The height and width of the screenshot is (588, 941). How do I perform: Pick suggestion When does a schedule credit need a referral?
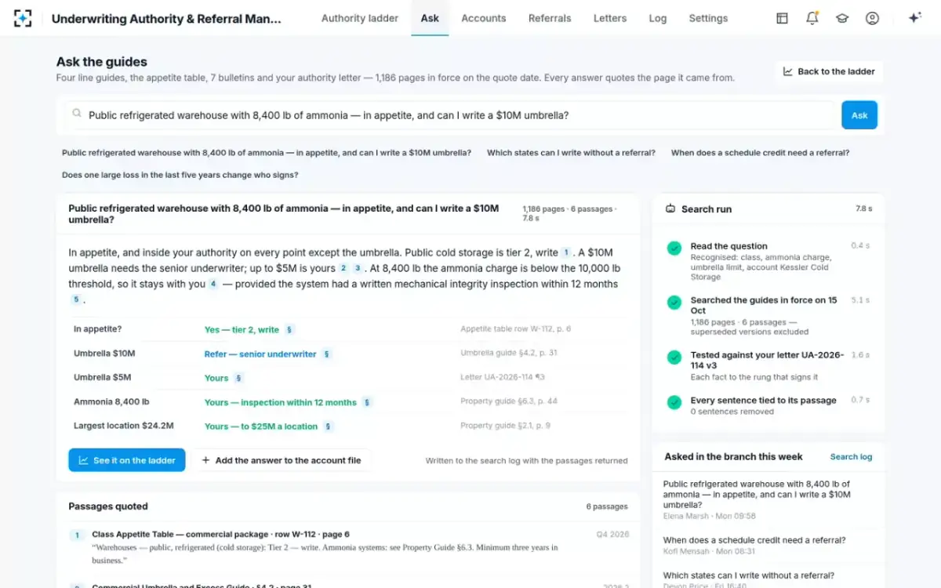(x=760, y=153)
